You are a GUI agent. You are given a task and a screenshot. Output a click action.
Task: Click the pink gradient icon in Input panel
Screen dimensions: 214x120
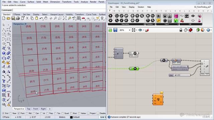(x=176, y=16)
